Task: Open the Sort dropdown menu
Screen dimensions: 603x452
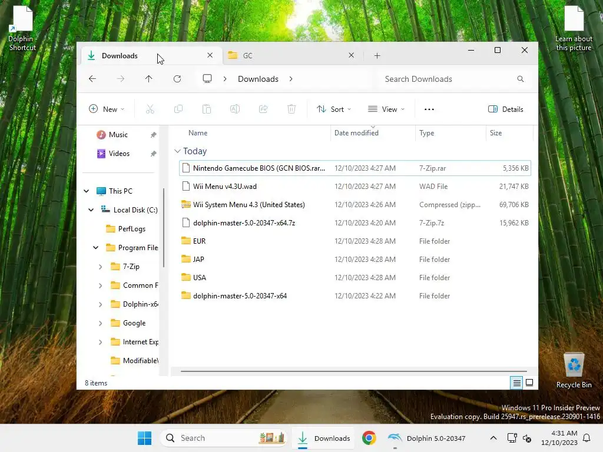Action: coord(334,109)
